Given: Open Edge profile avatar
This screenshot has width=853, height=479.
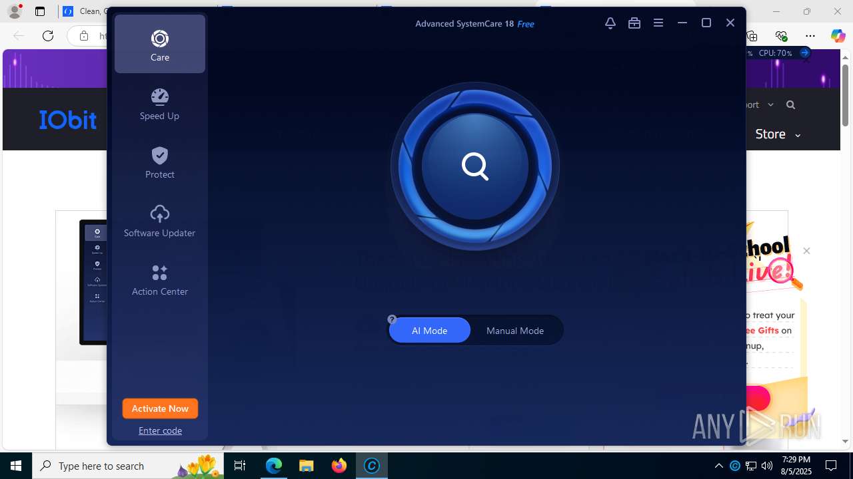Looking at the screenshot, I should 14,11.
